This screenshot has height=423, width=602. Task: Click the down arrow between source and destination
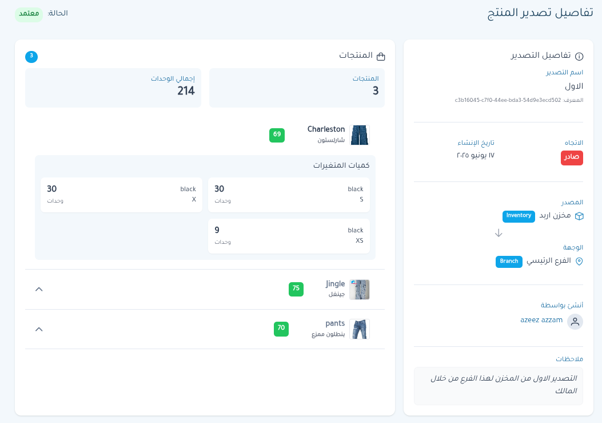[x=499, y=233]
